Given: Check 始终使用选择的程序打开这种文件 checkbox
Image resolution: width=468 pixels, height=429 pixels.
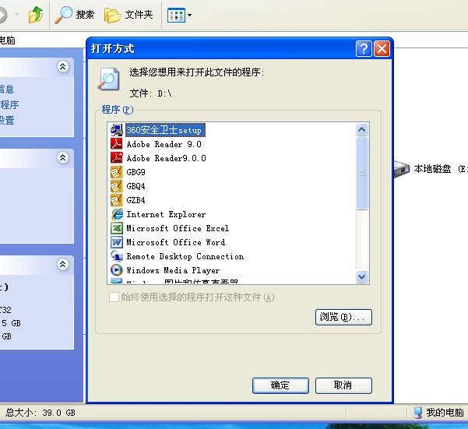Looking at the screenshot, I should 114,297.
